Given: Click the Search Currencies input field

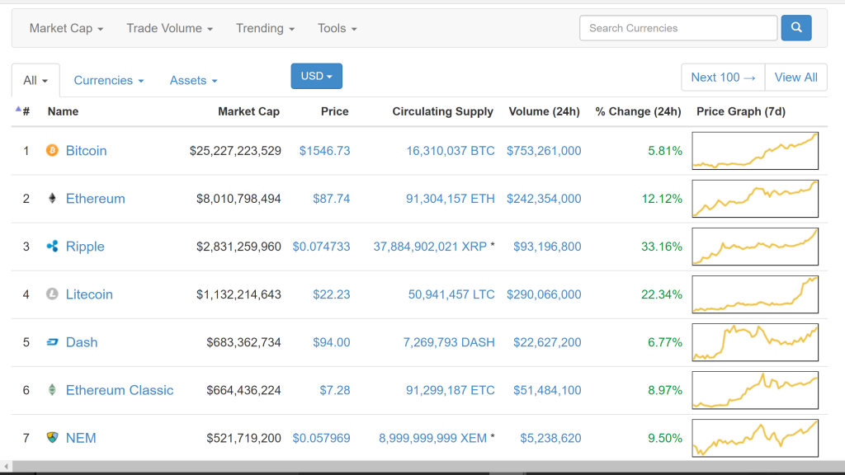Looking at the screenshot, I should click(x=678, y=28).
